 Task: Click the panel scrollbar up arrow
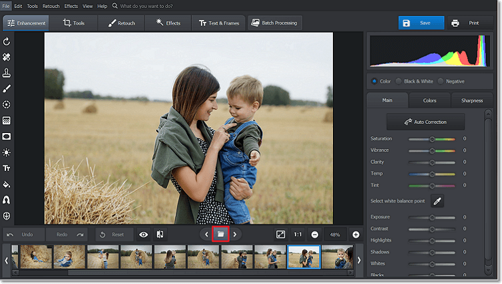coord(488,114)
